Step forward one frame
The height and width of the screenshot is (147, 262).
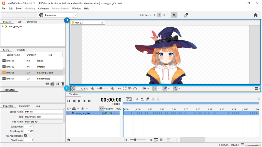pyautogui.click(x=84, y=101)
